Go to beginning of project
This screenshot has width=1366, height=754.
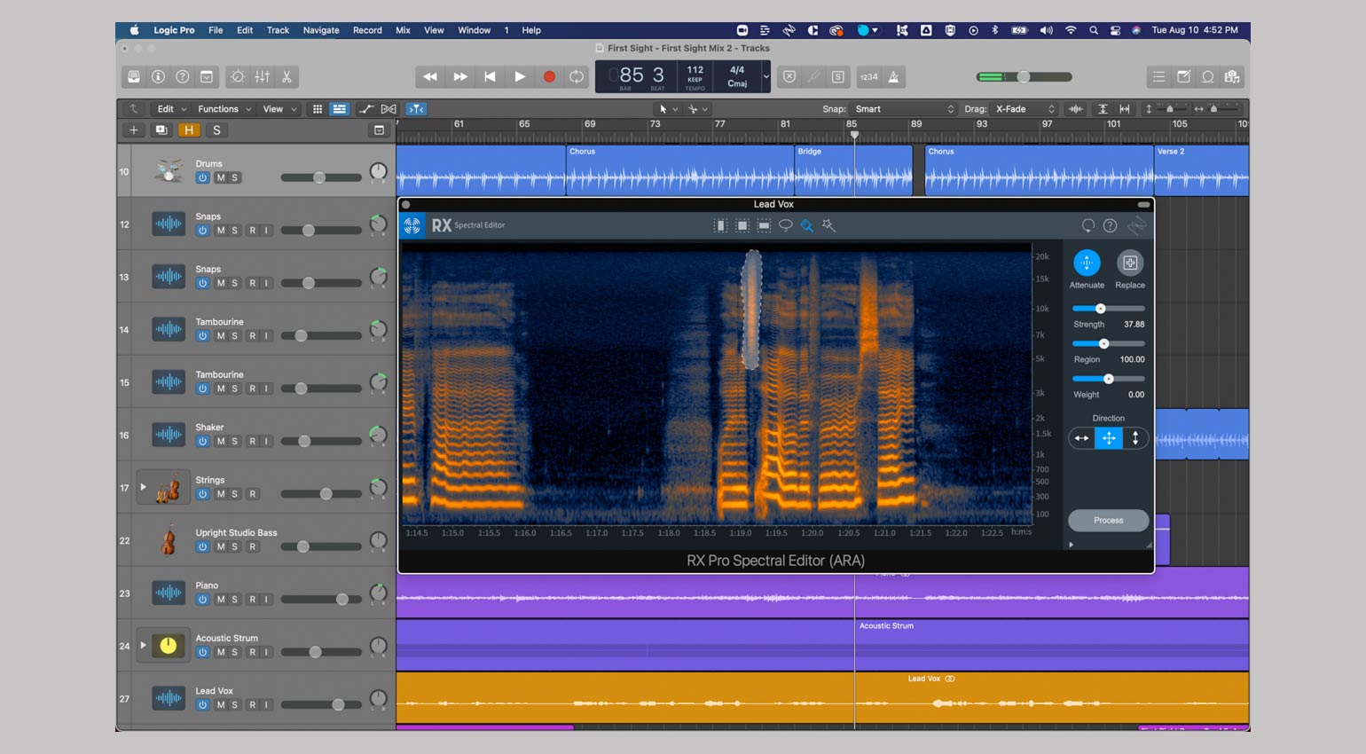pyautogui.click(x=490, y=77)
